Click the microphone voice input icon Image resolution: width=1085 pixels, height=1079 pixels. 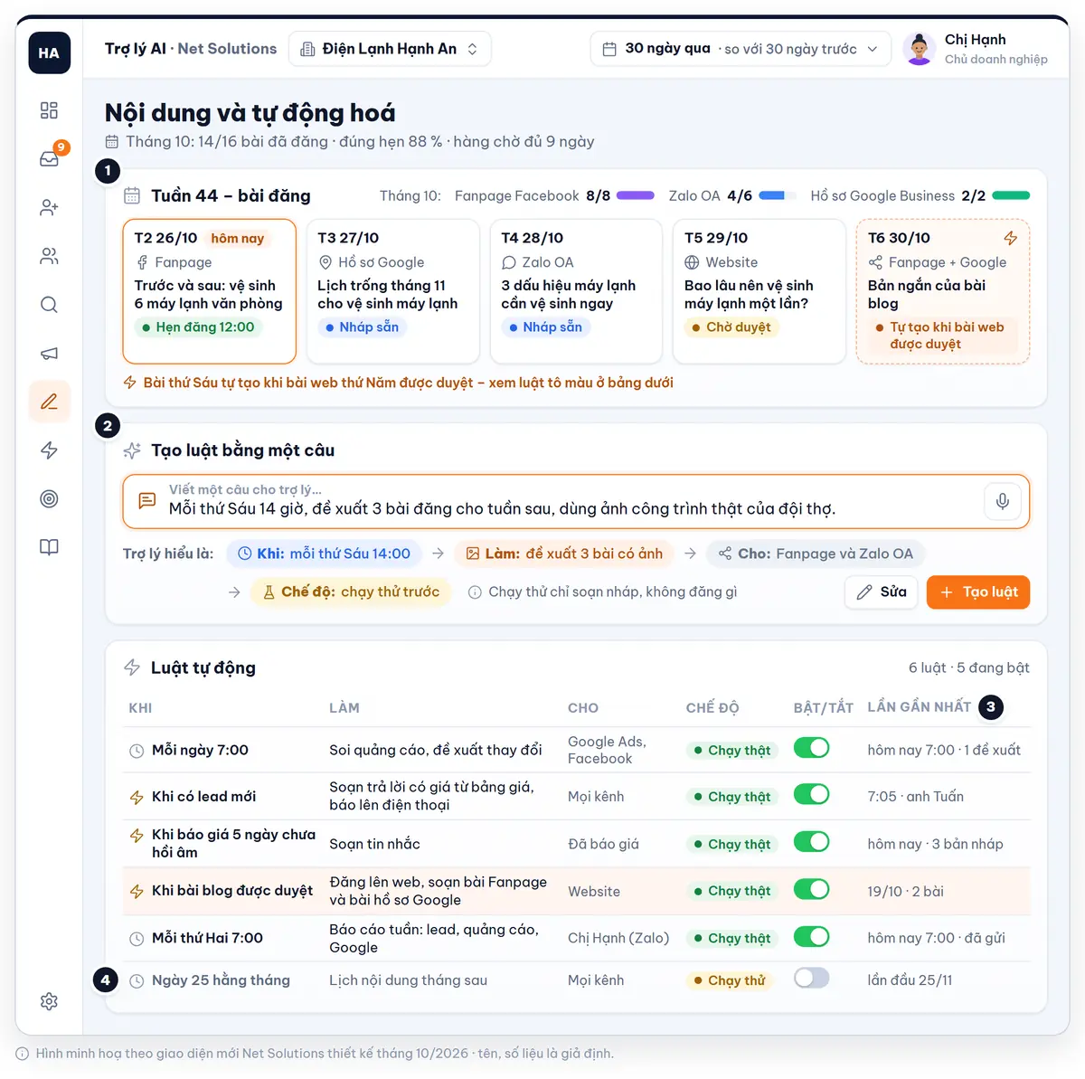coord(1003,501)
